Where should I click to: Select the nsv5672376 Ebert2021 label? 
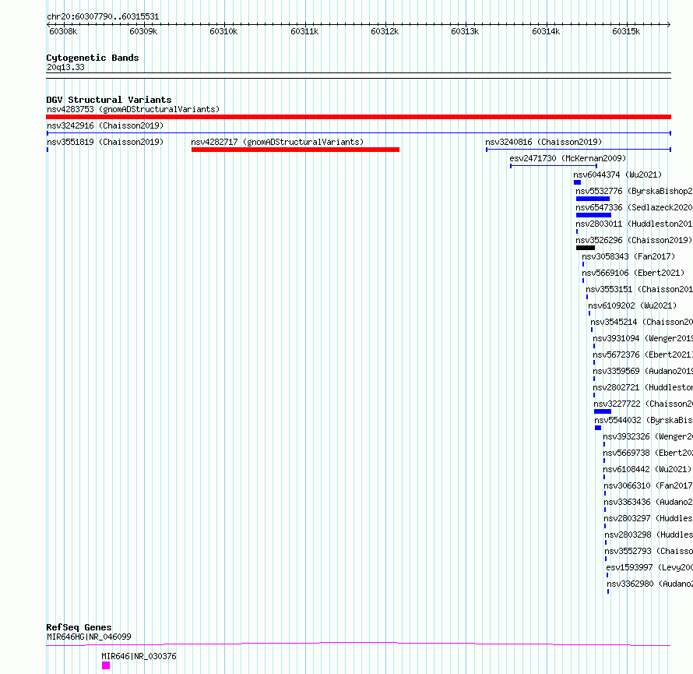pyautogui.click(x=642, y=355)
